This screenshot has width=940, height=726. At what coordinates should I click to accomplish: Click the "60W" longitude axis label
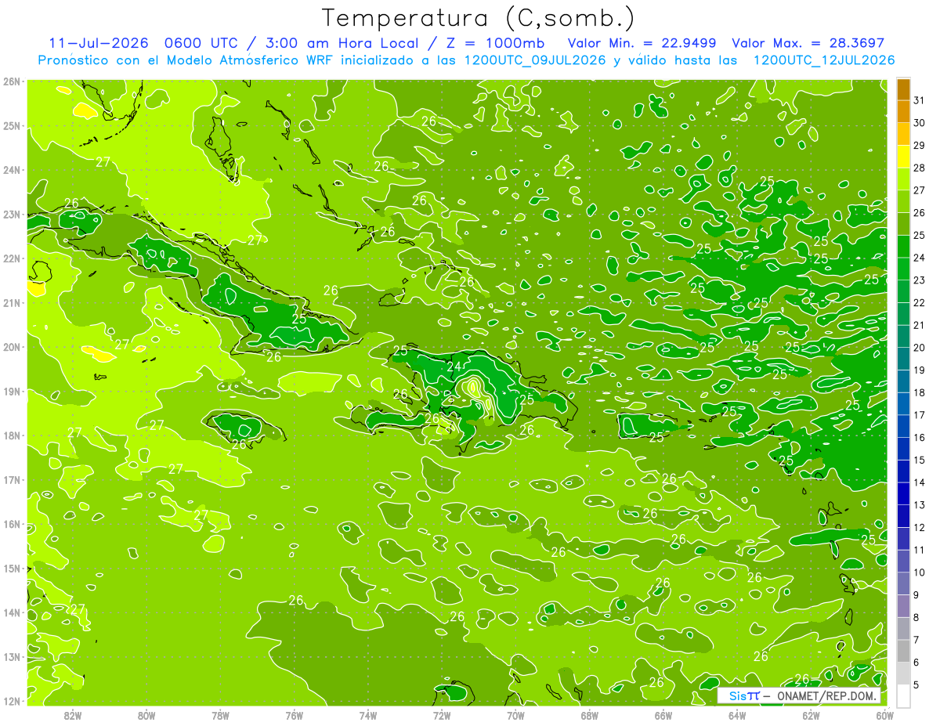(x=884, y=715)
